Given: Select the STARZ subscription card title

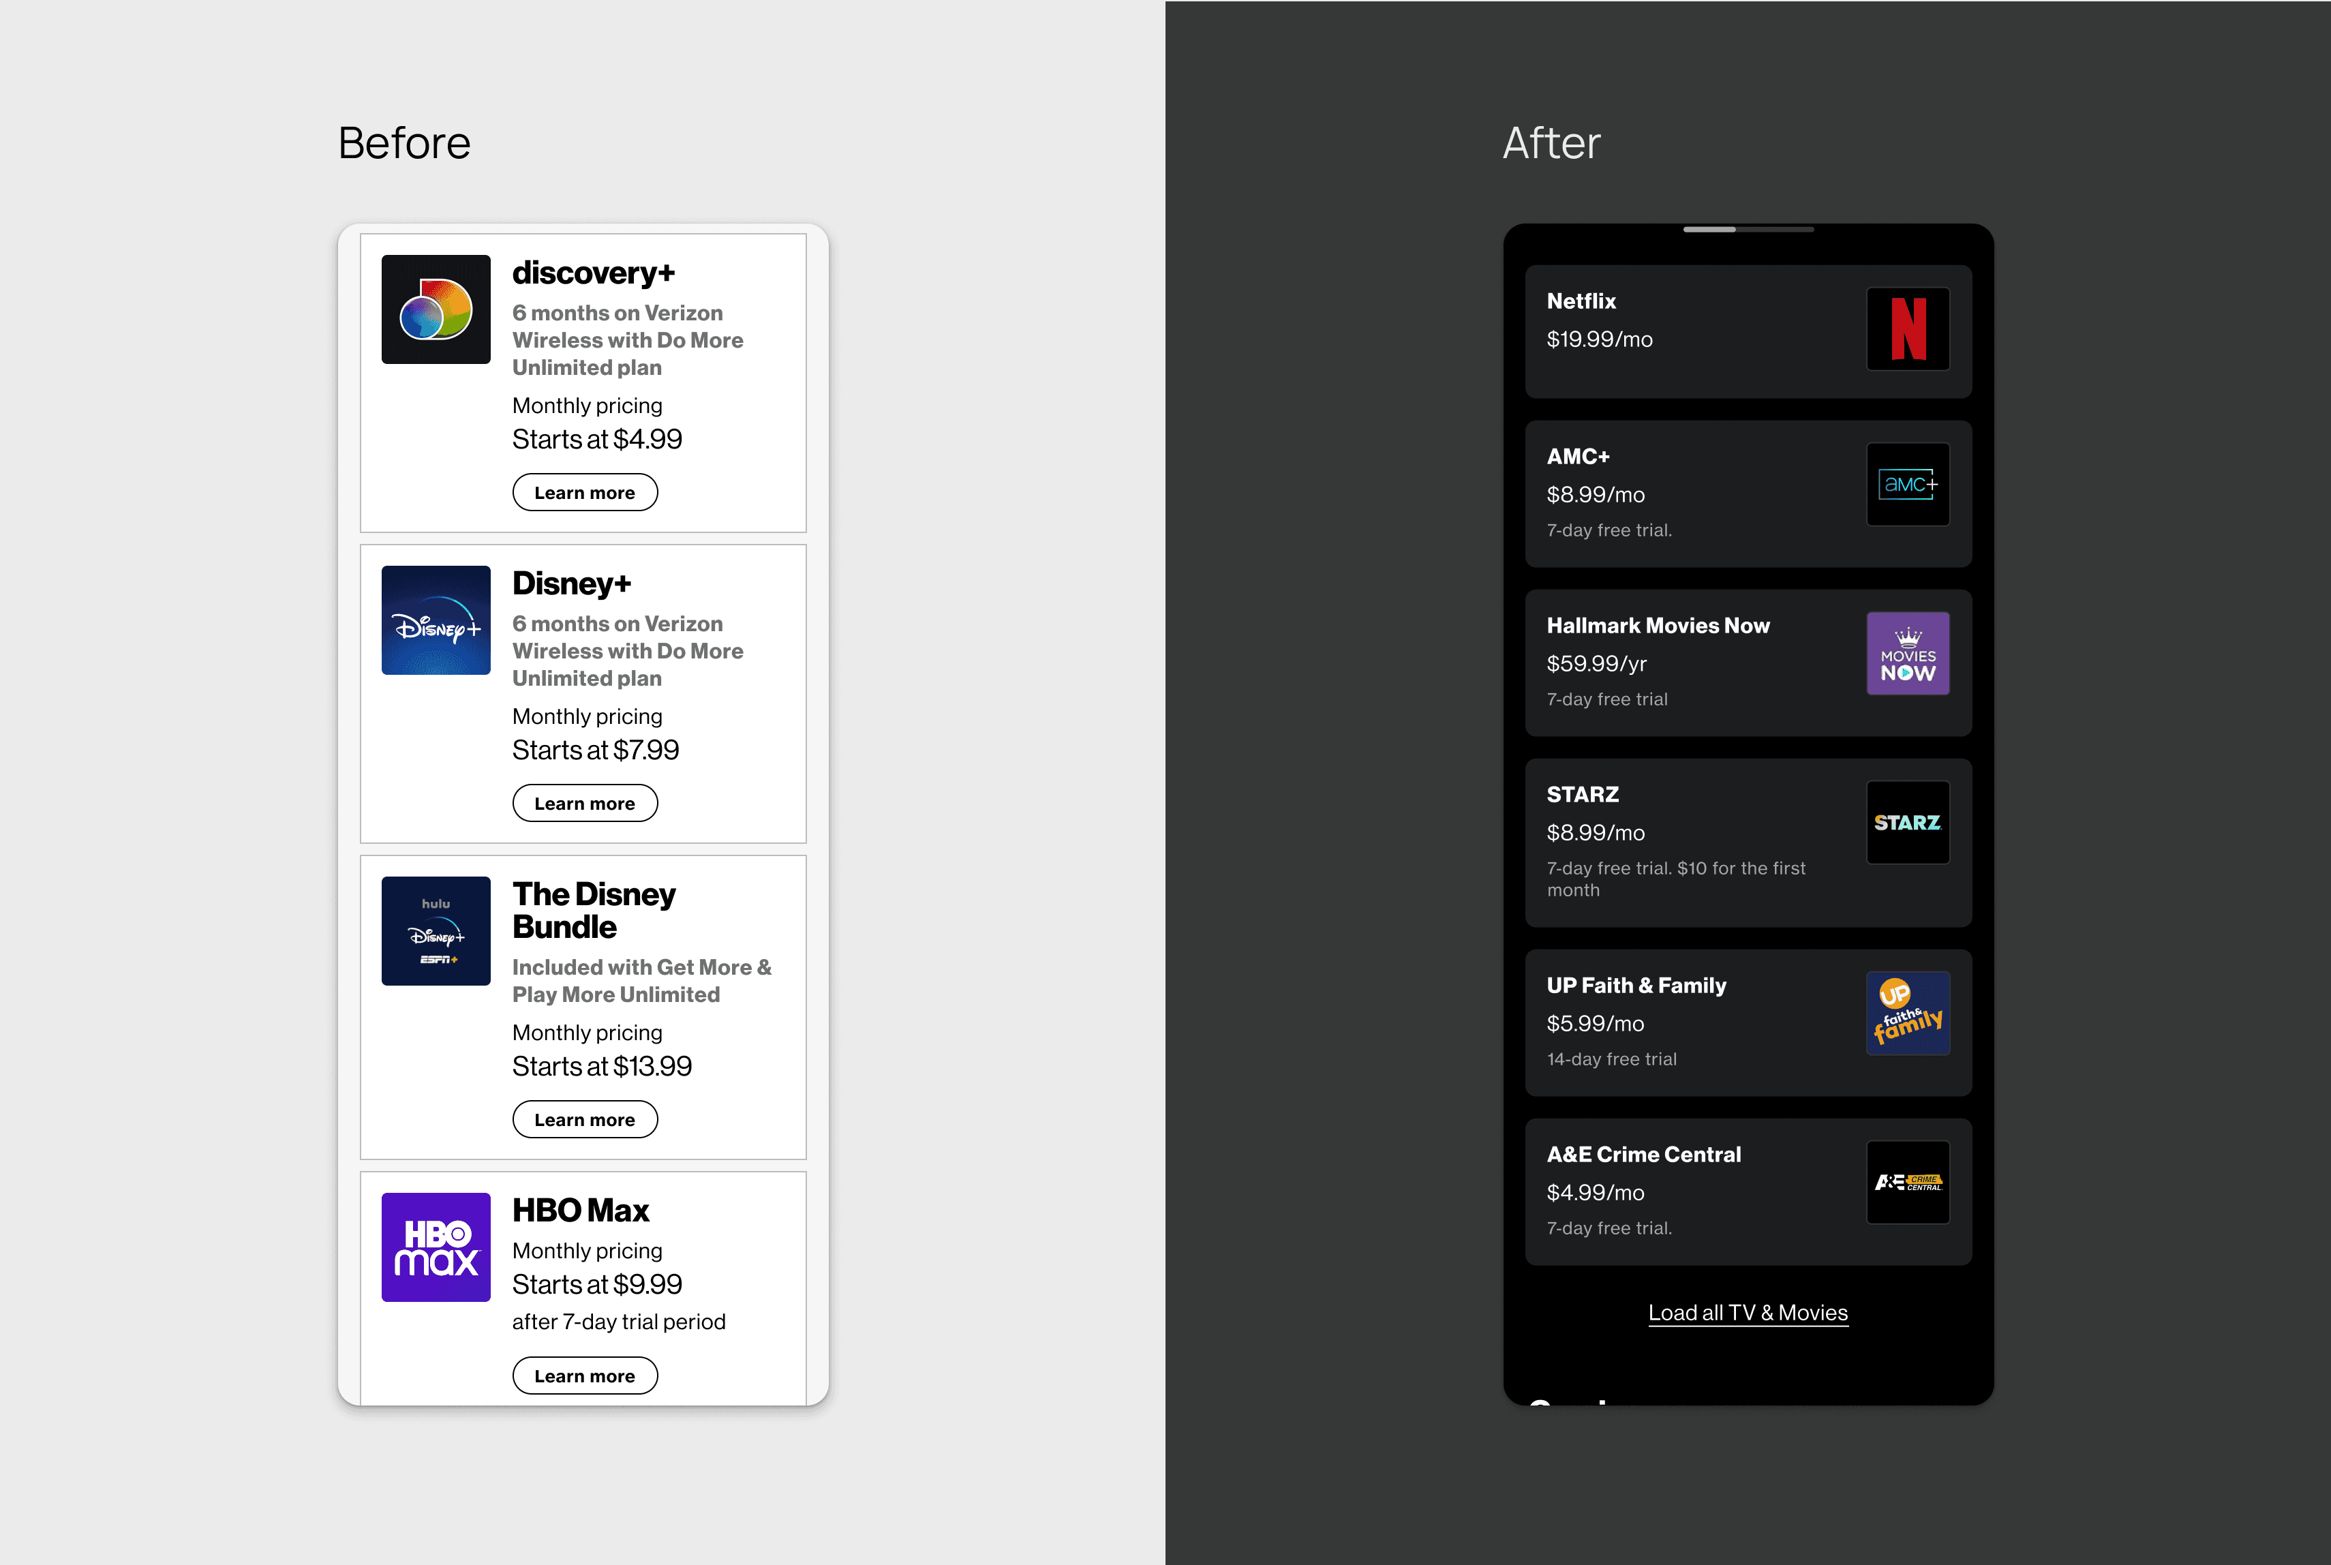Looking at the screenshot, I should pos(1582,795).
